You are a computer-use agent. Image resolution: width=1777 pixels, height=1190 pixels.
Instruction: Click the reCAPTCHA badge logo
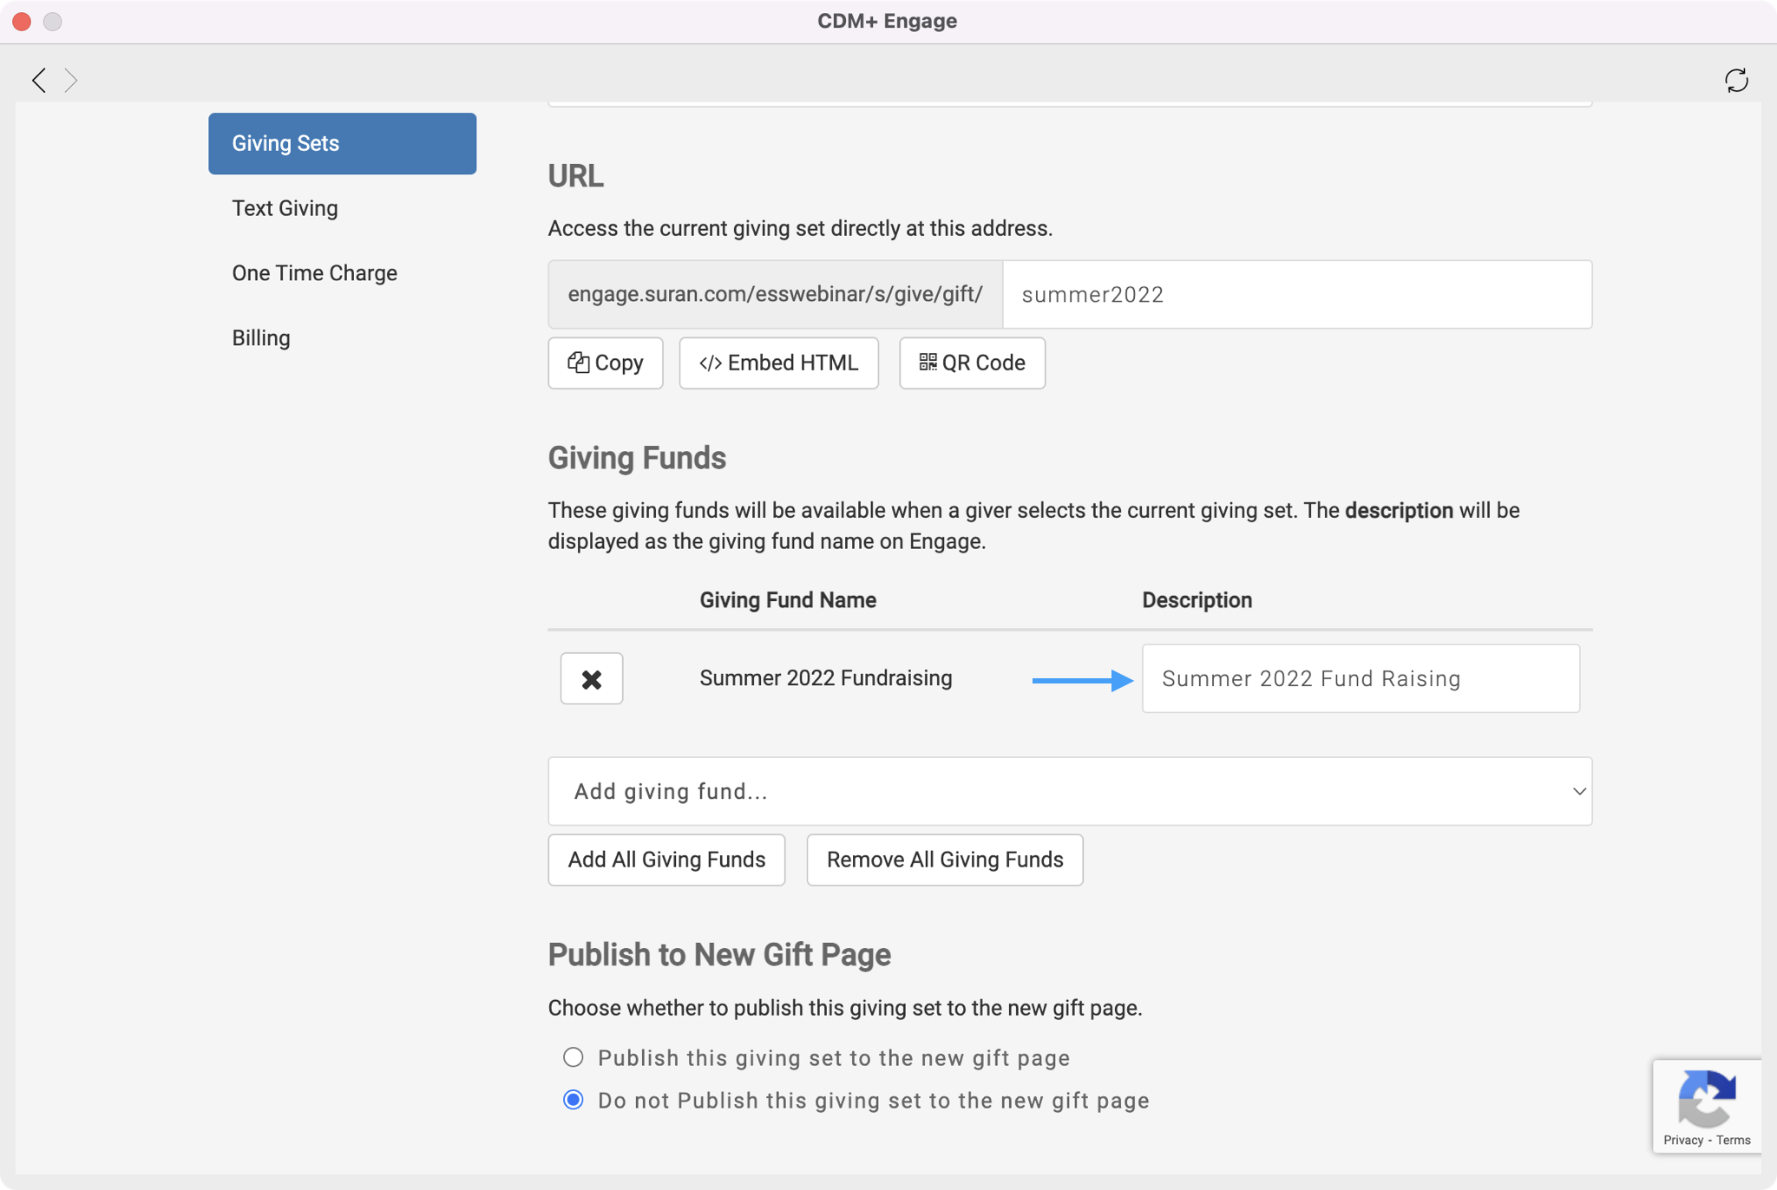pyautogui.click(x=1706, y=1098)
